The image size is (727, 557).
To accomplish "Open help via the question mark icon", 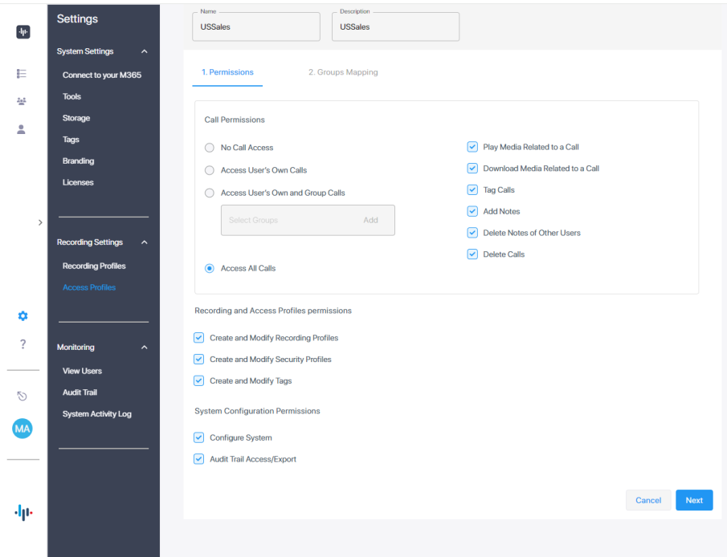I will coord(22,344).
